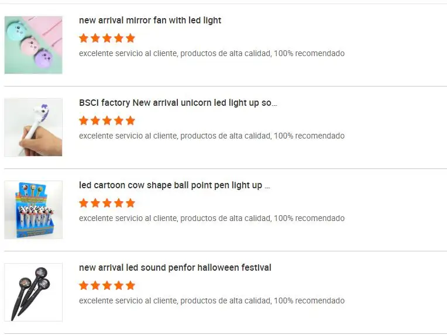
Task: Open 'new arrival mirror fan with led light' title
Action: 150,20
